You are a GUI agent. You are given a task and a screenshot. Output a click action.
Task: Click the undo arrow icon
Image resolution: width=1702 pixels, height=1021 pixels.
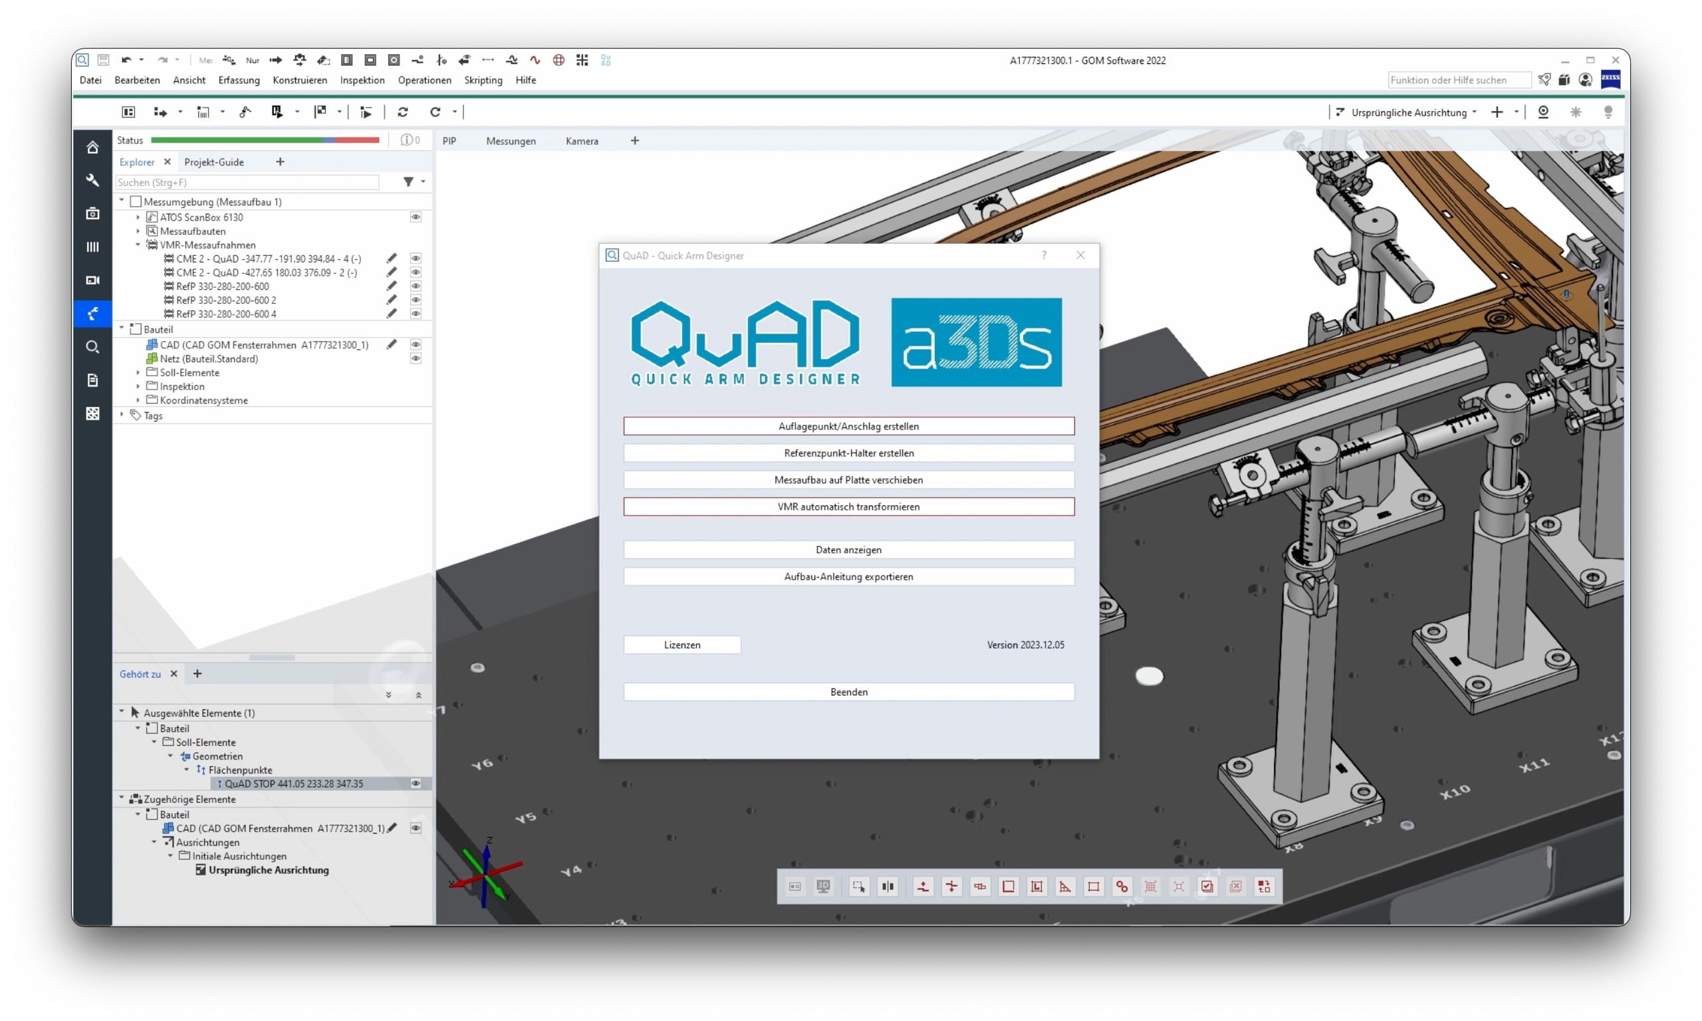coord(126,60)
